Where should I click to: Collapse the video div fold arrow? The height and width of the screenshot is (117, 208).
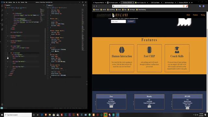click(7, 46)
